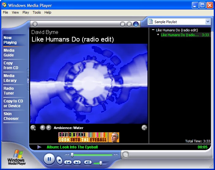215x170 pixels.
Task: Pause playback with the pause button
Action: coord(49,159)
